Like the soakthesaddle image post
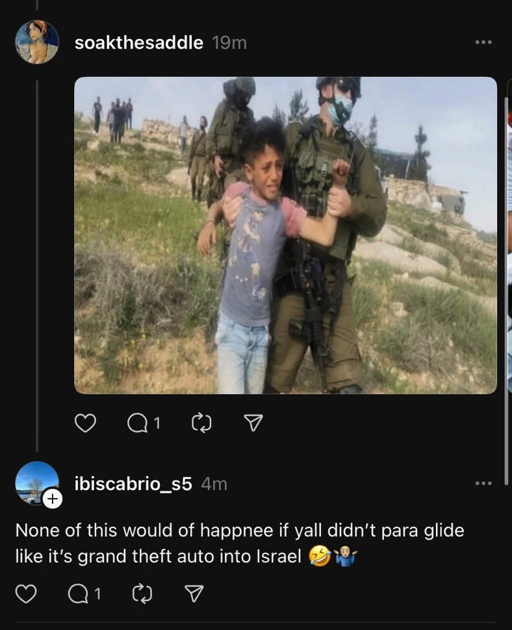Image resolution: width=512 pixels, height=630 pixels. 85,423
